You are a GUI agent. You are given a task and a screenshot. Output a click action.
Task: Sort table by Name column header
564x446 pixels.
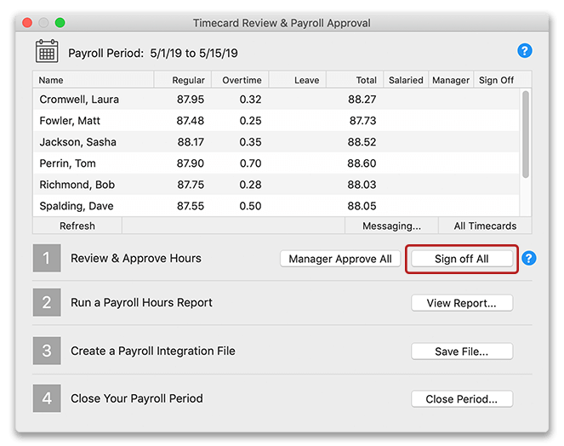pyautogui.click(x=94, y=80)
